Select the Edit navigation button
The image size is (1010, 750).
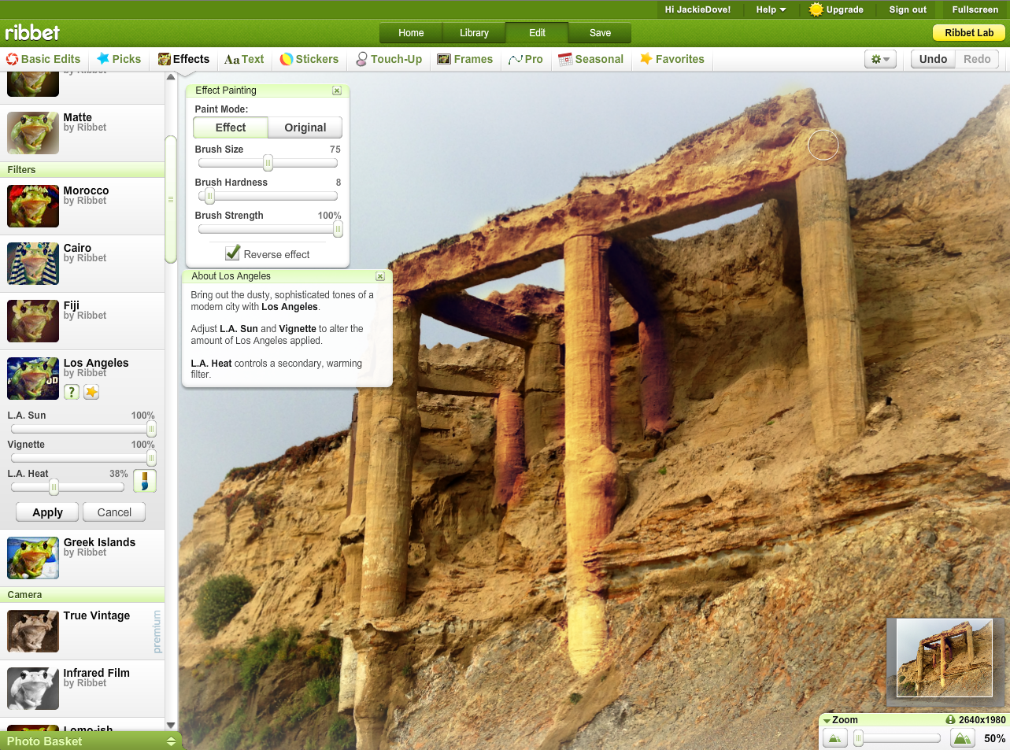coord(537,33)
